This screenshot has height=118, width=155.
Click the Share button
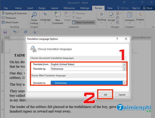click(x=148, y=8)
